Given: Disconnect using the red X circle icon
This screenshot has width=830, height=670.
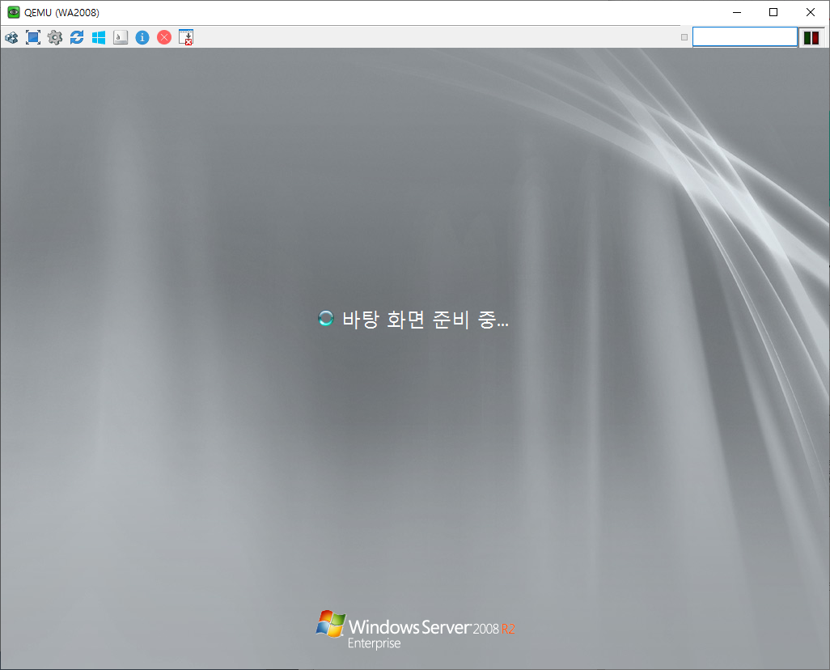Looking at the screenshot, I should pos(164,37).
